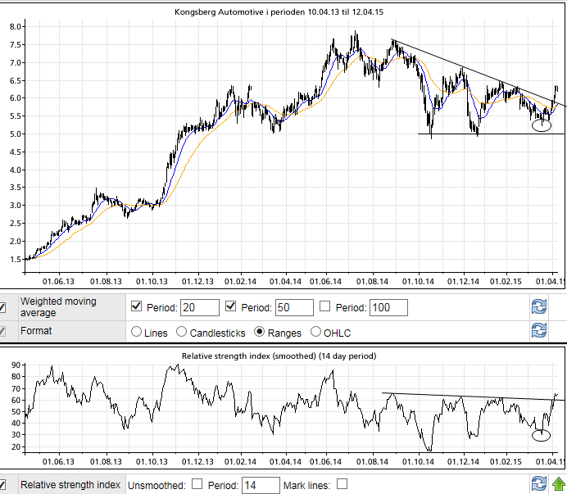Click refresh icon in Relative strength index row
This screenshot has height=494, width=567.
pos(538,485)
